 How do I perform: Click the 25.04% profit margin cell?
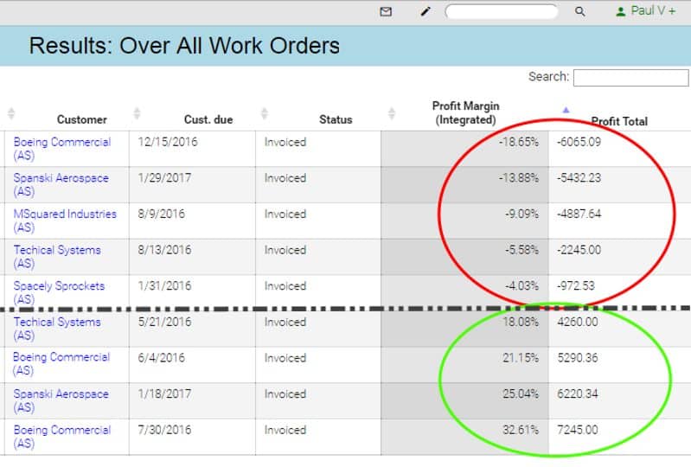pos(464,401)
